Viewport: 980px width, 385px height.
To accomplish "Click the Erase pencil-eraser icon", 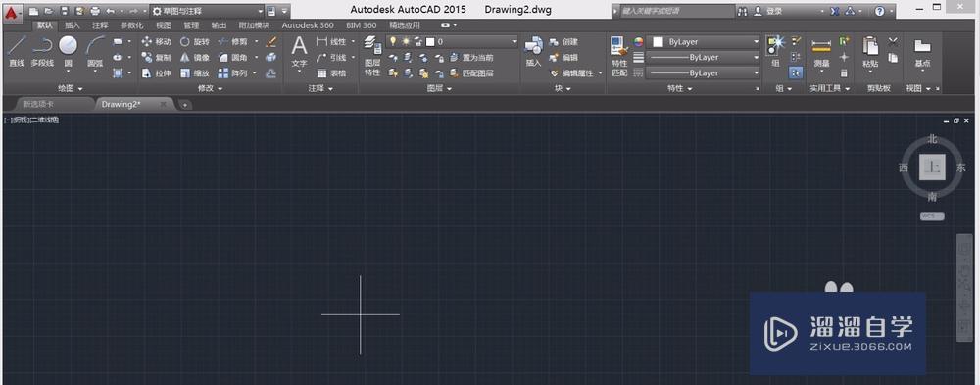I will click(270, 42).
